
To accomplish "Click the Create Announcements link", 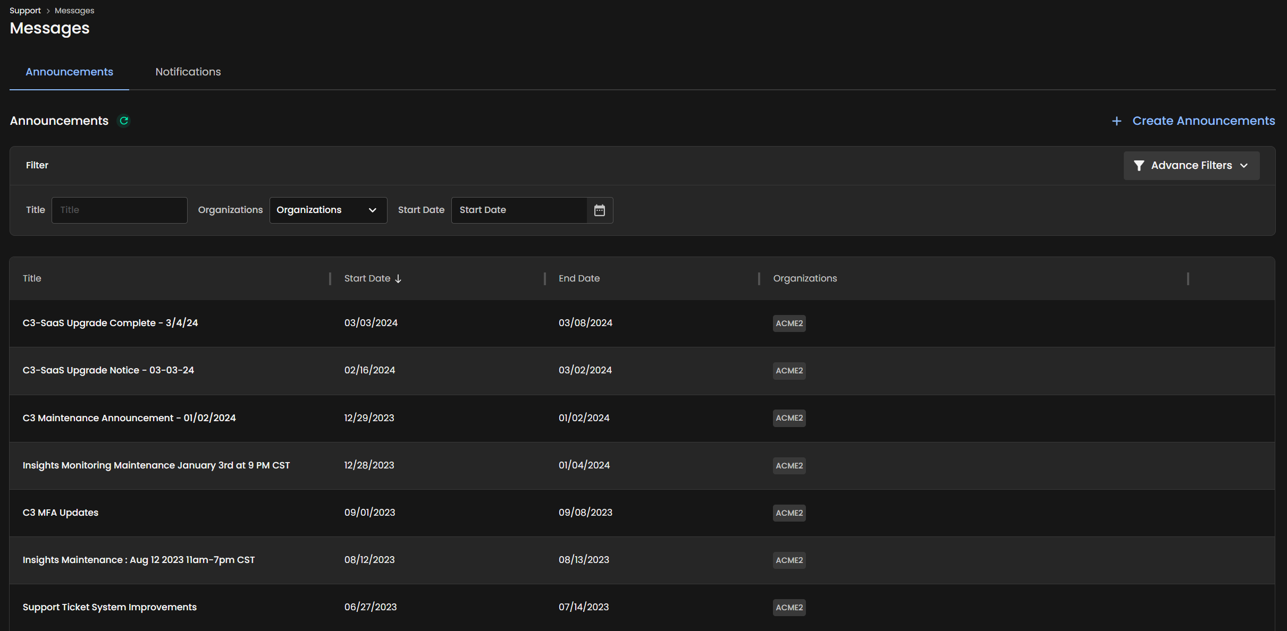I will (x=1203, y=121).
